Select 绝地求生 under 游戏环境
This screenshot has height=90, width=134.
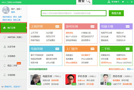pyautogui.click(x=69, y=33)
